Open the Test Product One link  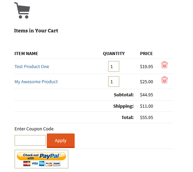coord(32,66)
